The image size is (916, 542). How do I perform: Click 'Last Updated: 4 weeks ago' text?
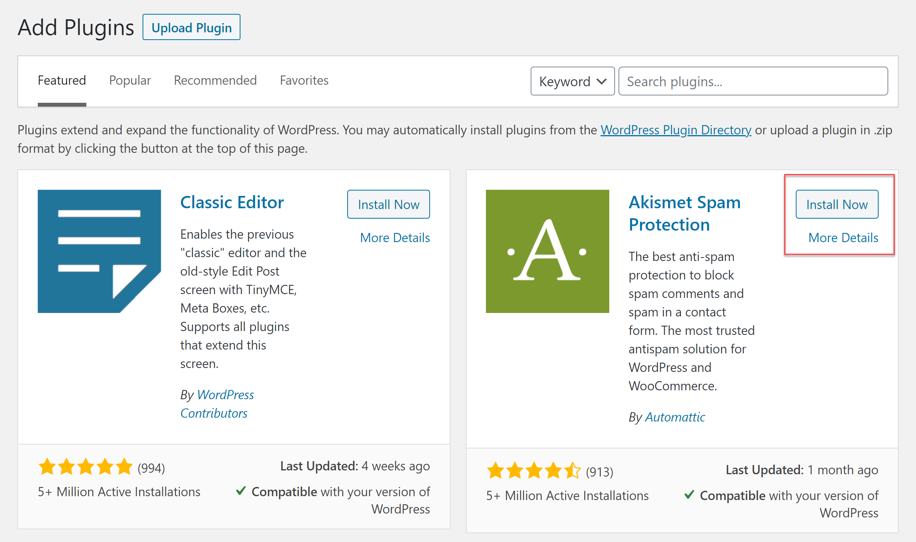click(355, 466)
